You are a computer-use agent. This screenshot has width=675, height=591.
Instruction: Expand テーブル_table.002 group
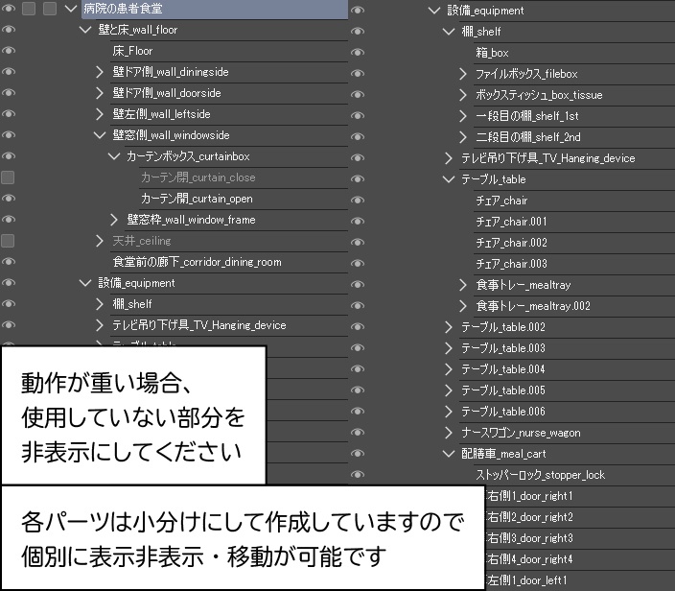coord(449,326)
